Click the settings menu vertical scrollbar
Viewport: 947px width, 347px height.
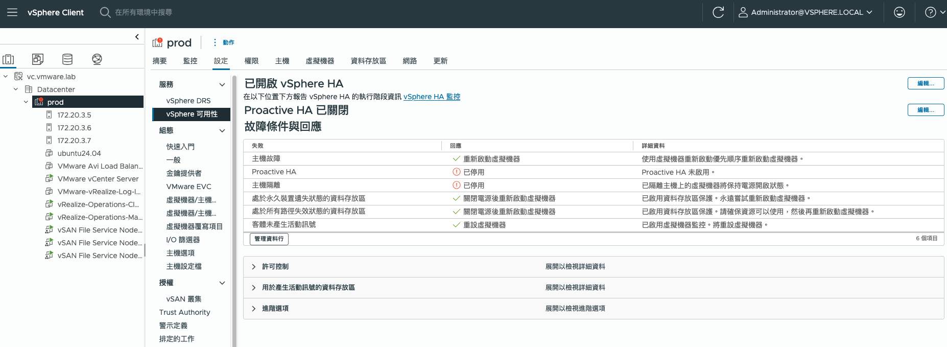point(234,211)
